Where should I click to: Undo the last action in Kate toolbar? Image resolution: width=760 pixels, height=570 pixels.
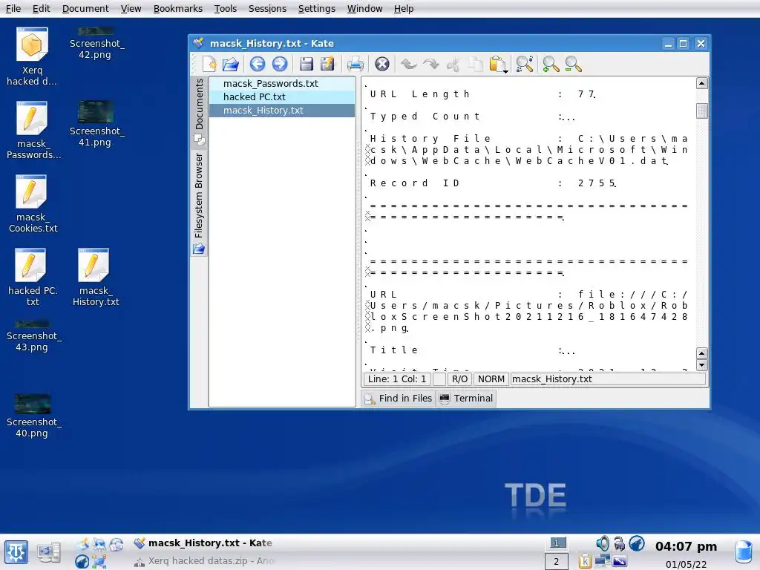(409, 64)
